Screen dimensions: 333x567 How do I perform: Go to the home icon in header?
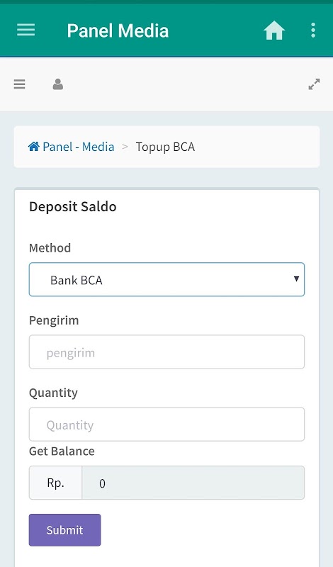(274, 30)
